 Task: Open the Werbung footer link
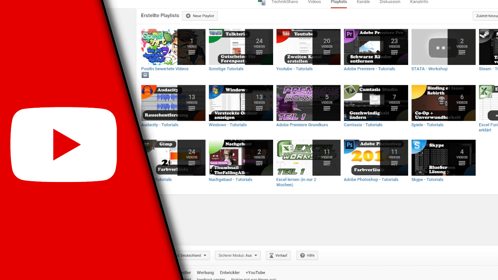(x=205, y=273)
